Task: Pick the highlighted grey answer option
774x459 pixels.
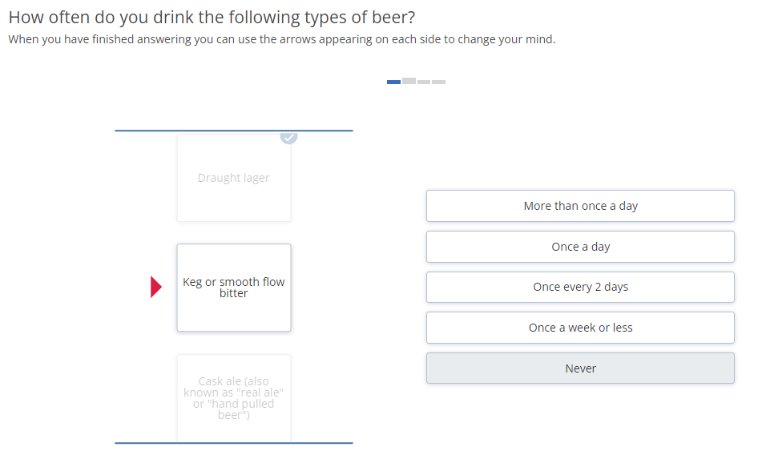Action: coord(580,368)
